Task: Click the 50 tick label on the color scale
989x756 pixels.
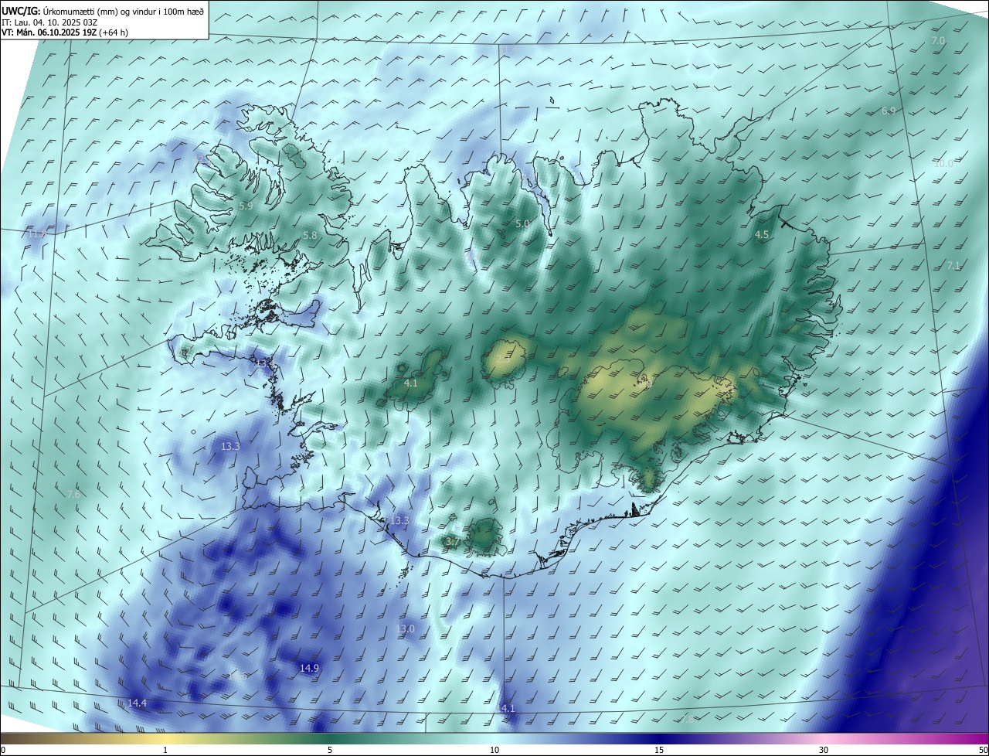Action: tap(982, 750)
